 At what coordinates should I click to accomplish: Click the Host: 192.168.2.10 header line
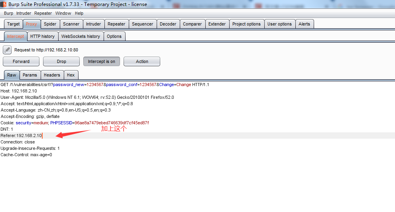tap(19, 91)
